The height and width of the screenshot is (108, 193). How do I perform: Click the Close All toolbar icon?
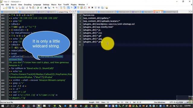click(x=19, y=8)
